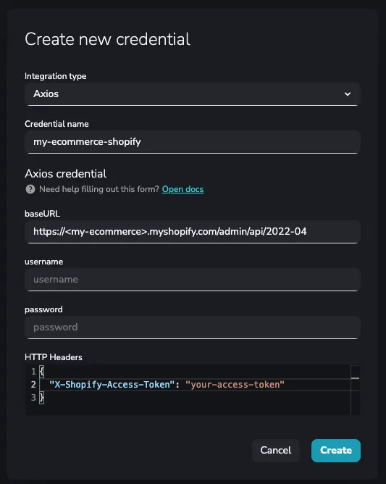Create the new credential
This screenshot has width=386, height=484.
tap(336, 451)
